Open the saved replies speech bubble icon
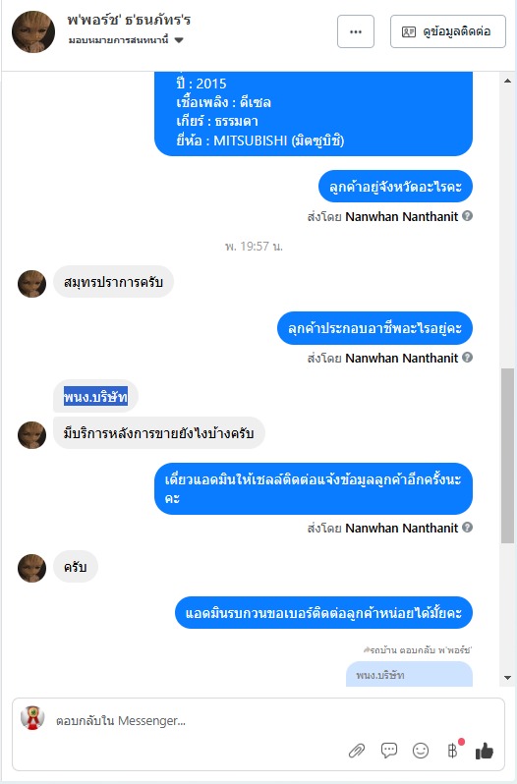This screenshot has width=517, height=784. pyautogui.click(x=389, y=750)
